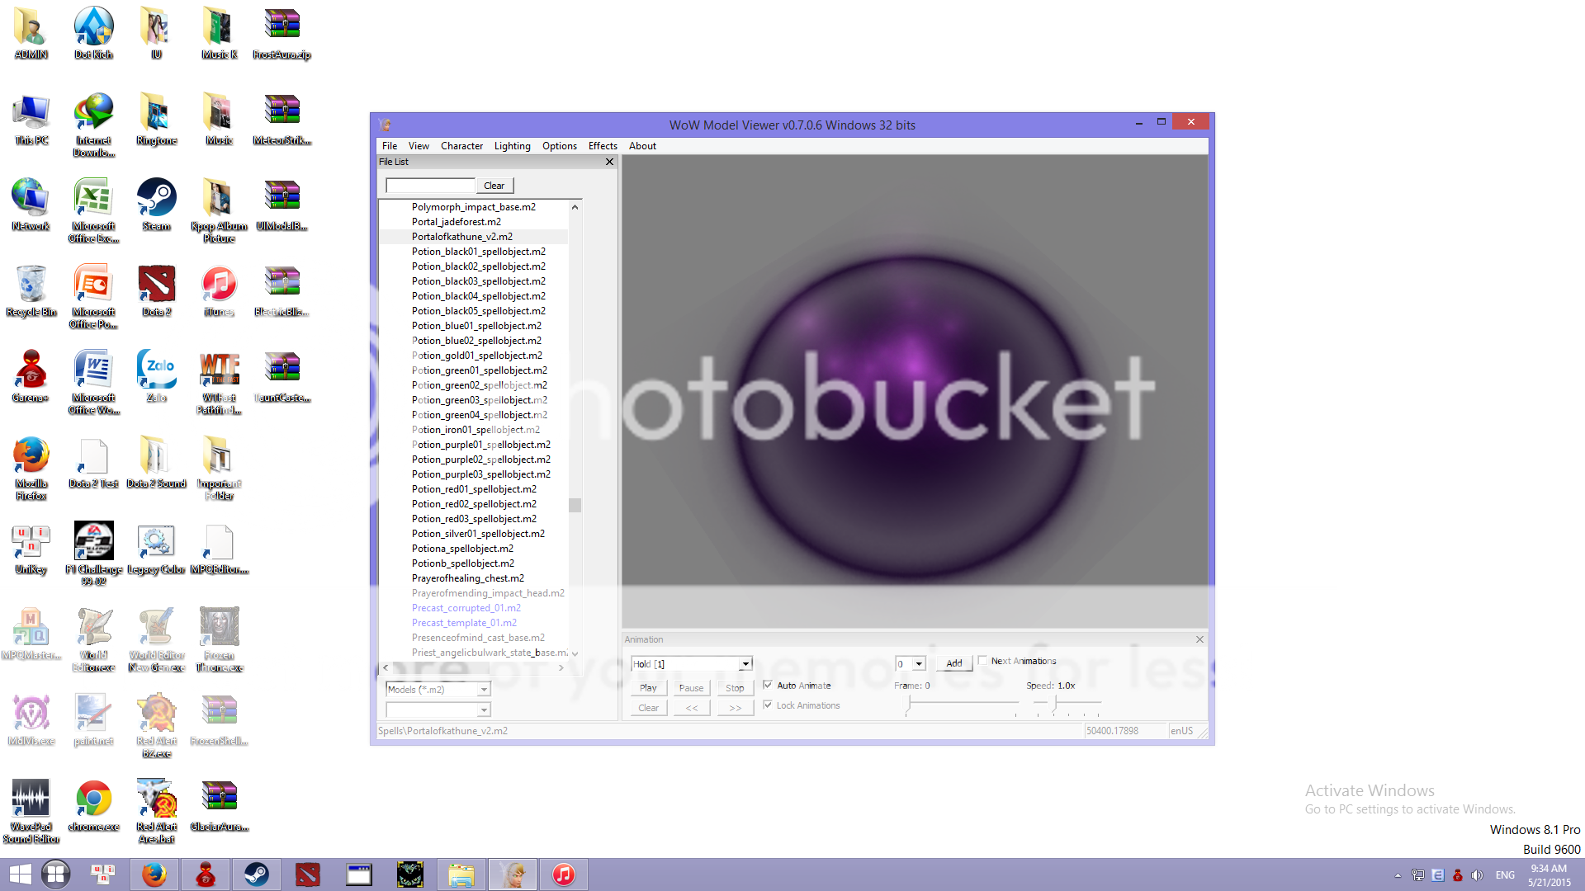Open Frozen Throne.exe desktop icon
The image size is (1585, 891).
[219, 640]
